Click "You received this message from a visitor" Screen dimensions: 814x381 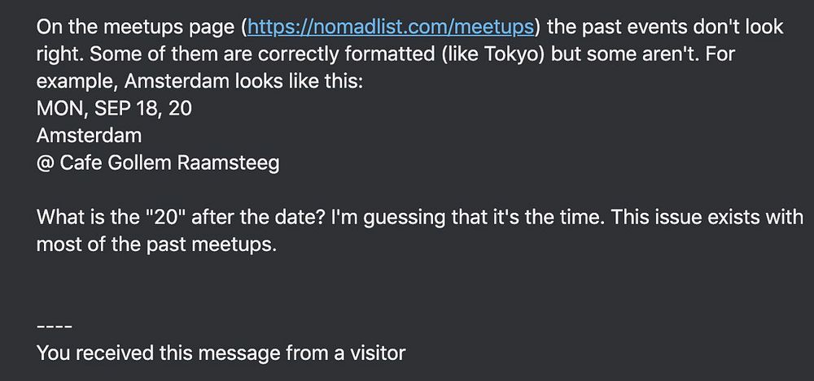point(221,353)
